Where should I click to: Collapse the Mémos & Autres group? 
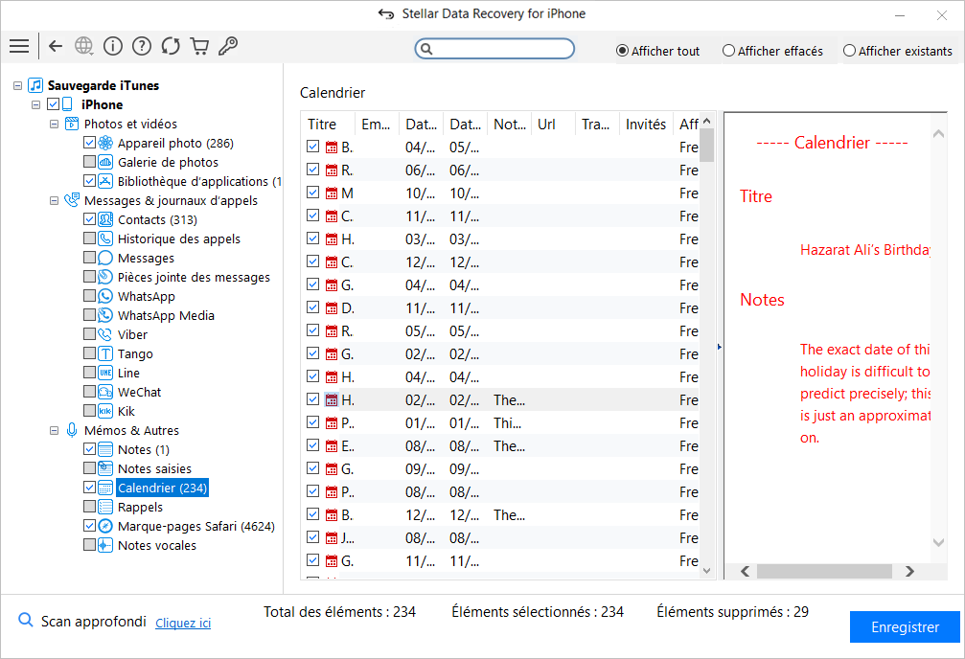point(55,431)
